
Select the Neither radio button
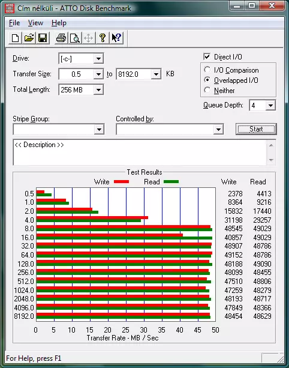(207, 90)
